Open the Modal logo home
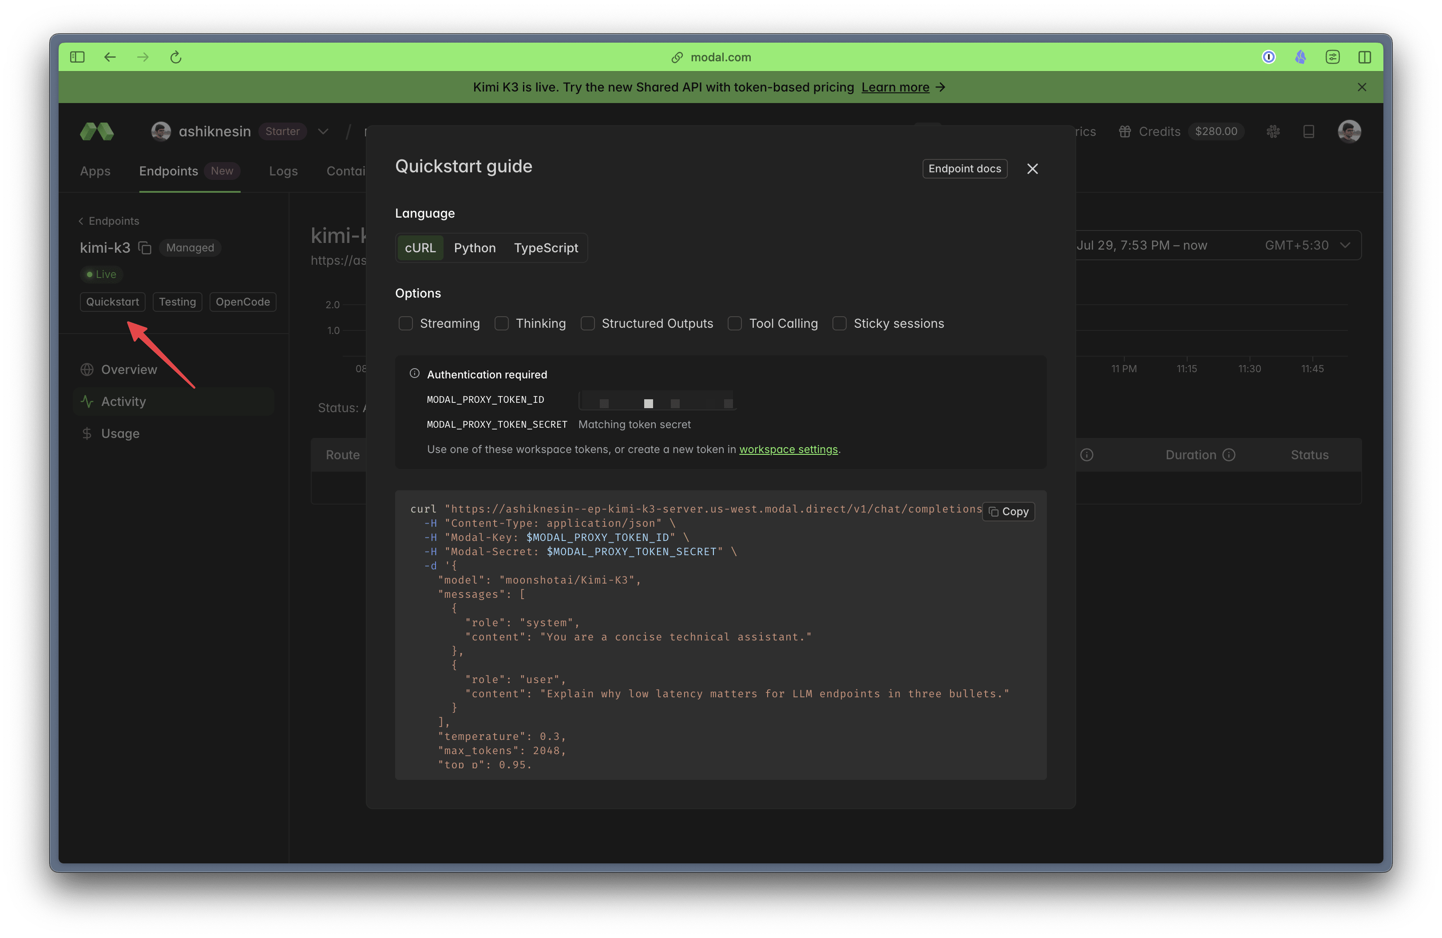The image size is (1442, 938). click(97, 131)
